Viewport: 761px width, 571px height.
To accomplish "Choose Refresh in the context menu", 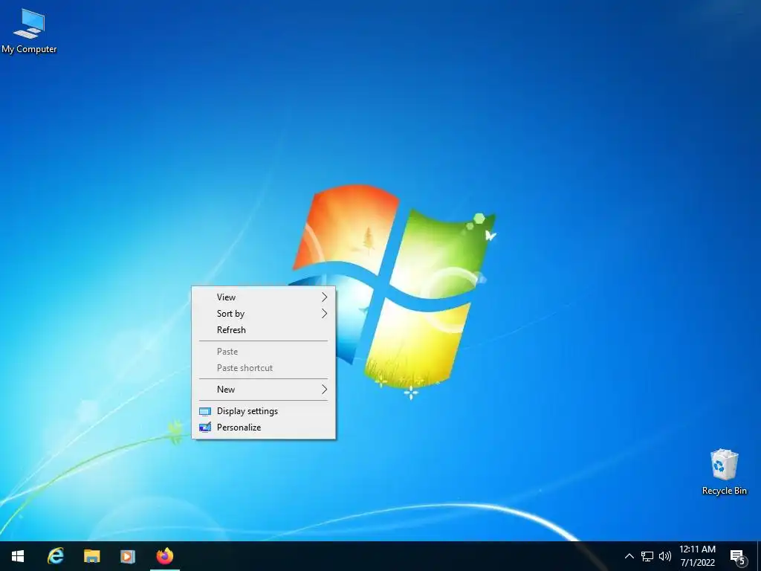I will [264, 330].
